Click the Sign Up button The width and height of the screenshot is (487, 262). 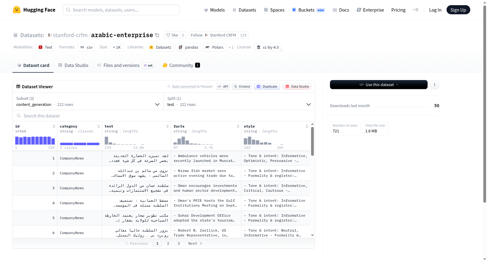pos(458,10)
